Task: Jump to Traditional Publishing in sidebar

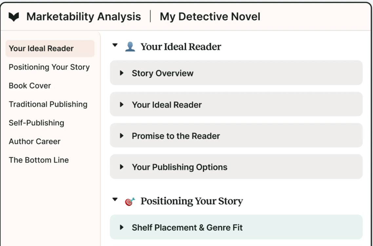Action: tap(48, 104)
